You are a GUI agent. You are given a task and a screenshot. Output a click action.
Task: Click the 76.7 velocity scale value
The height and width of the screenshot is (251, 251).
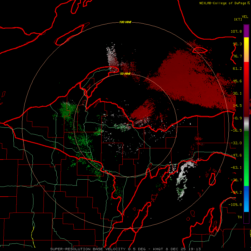click(237, 56)
